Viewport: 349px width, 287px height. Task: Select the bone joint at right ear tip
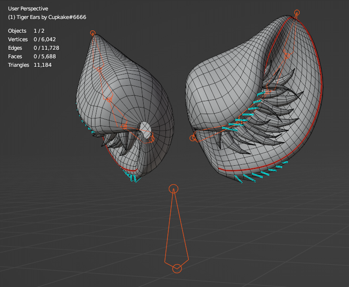pos(297,13)
